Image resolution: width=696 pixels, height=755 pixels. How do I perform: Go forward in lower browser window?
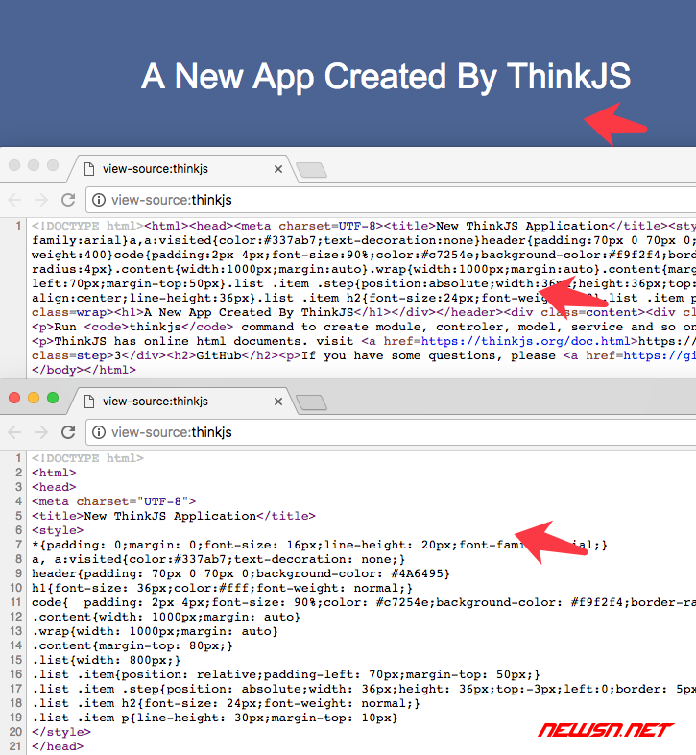point(41,432)
